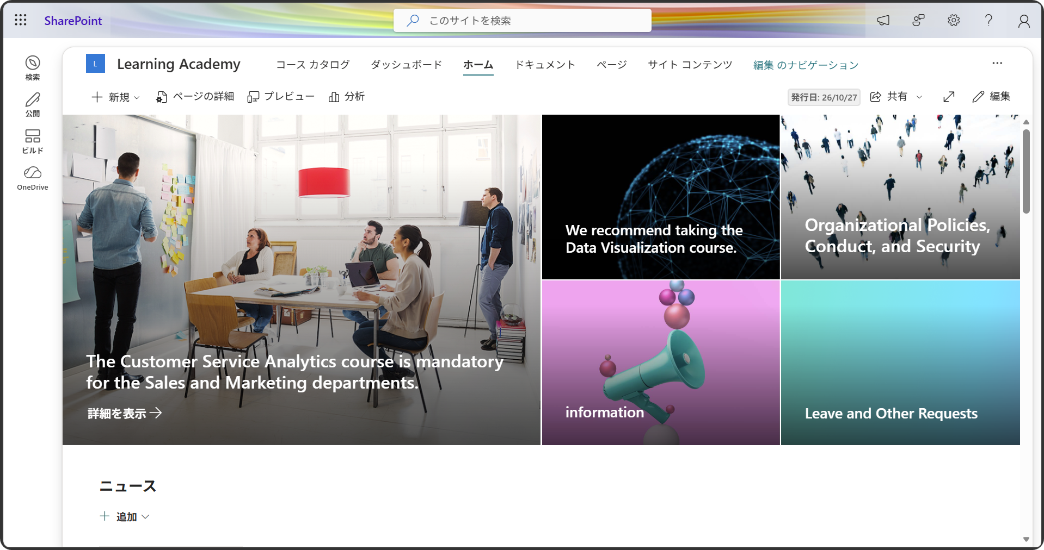This screenshot has height=550, width=1044.
Task: Open the Help question mark icon
Action: coord(988,20)
